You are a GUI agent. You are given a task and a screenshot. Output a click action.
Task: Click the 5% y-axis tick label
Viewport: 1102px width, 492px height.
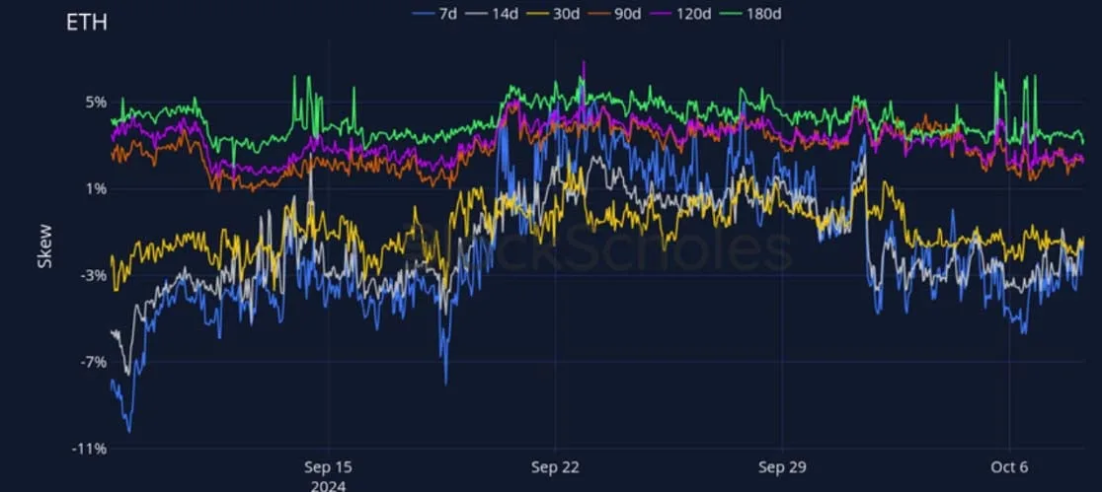pyautogui.click(x=97, y=103)
